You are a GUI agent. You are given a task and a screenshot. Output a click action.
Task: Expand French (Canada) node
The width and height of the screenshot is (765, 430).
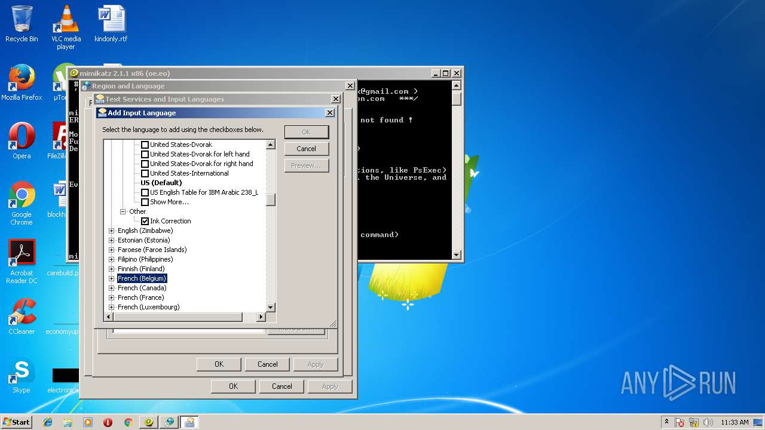112,288
